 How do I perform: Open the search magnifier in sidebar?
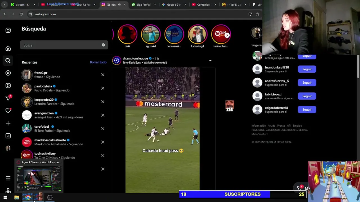tap(8, 61)
